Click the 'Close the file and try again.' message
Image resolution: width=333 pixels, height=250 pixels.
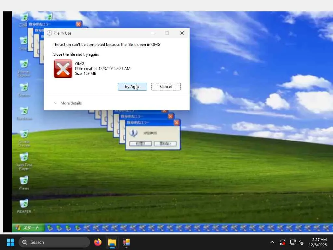click(76, 54)
